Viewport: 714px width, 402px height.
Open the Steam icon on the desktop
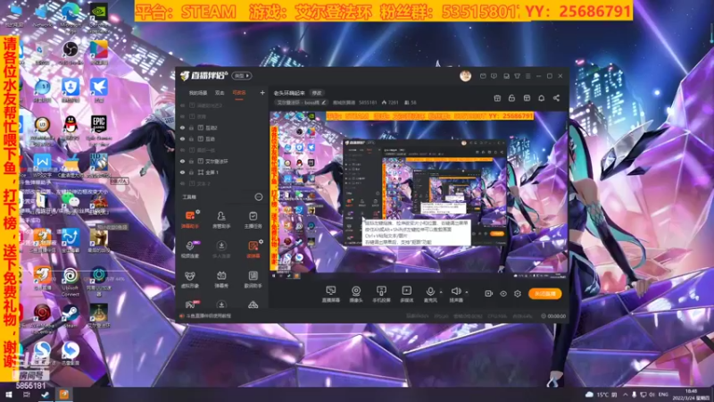pyautogui.click(x=71, y=316)
